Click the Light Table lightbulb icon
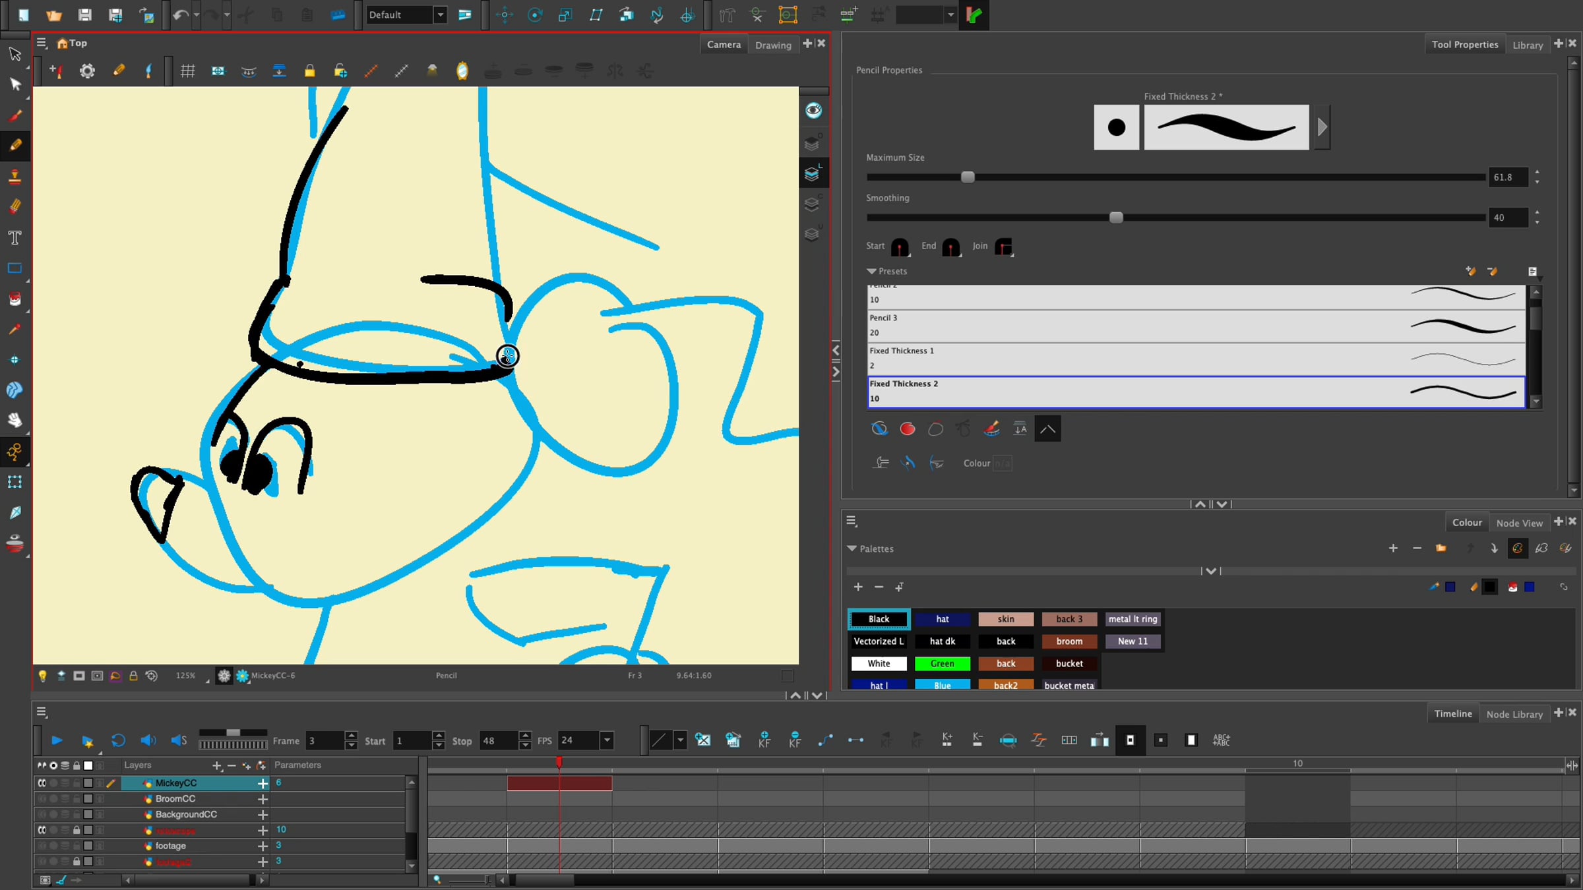This screenshot has height=890, width=1583. (42, 676)
